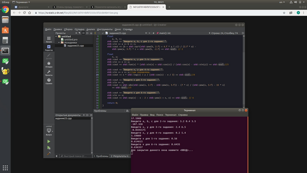The width and height of the screenshot is (307, 173).
Task: Toggle the left sidebar visibility button
Action: pos(57,156)
